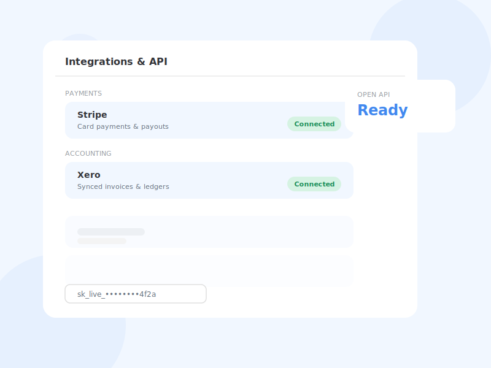Click the OPEN API label

pyautogui.click(x=373, y=94)
